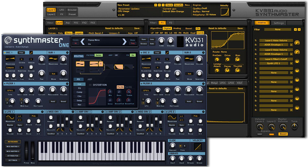Select Delay effect in FX list
308x167 pixels.
click(x=79, y=100)
